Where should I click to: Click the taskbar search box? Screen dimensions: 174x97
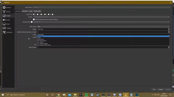25,95
